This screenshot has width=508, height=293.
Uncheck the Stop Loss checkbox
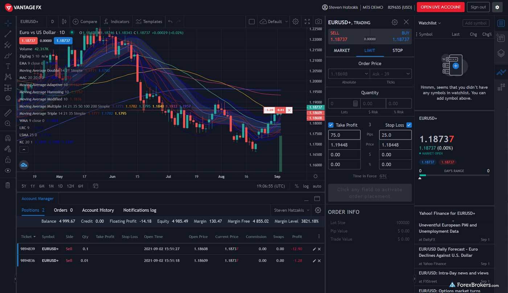[409, 125]
